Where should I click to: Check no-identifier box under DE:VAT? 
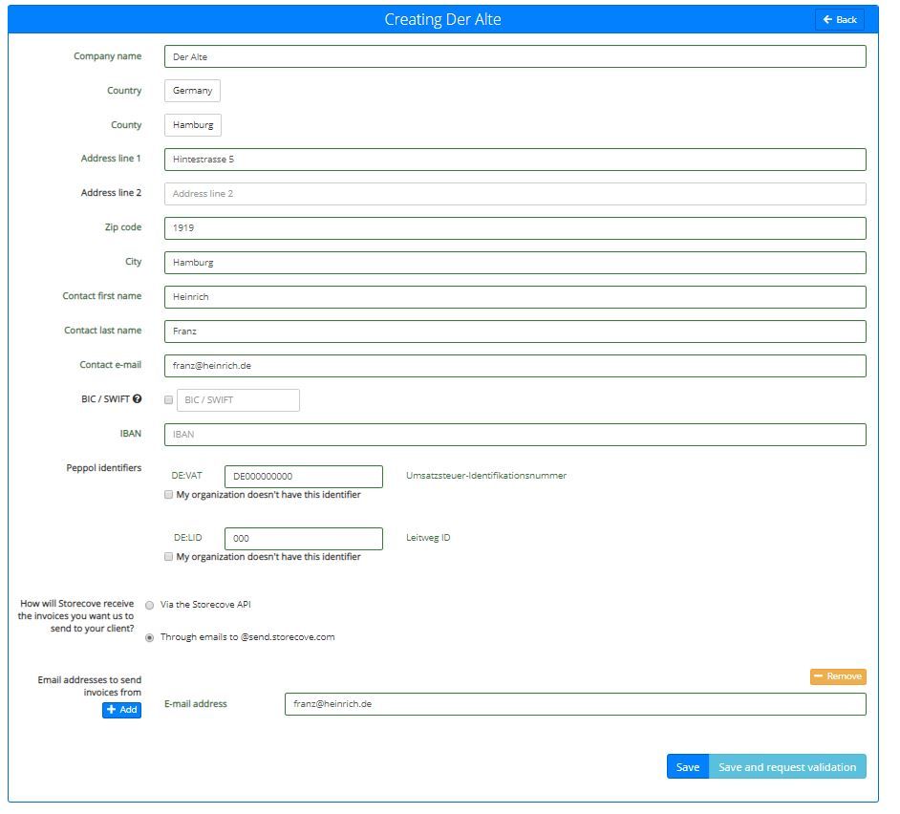pyautogui.click(x=169, y=495)
